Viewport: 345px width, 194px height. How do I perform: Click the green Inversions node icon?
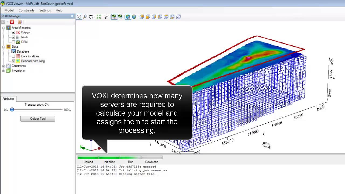tap(8, 71)
